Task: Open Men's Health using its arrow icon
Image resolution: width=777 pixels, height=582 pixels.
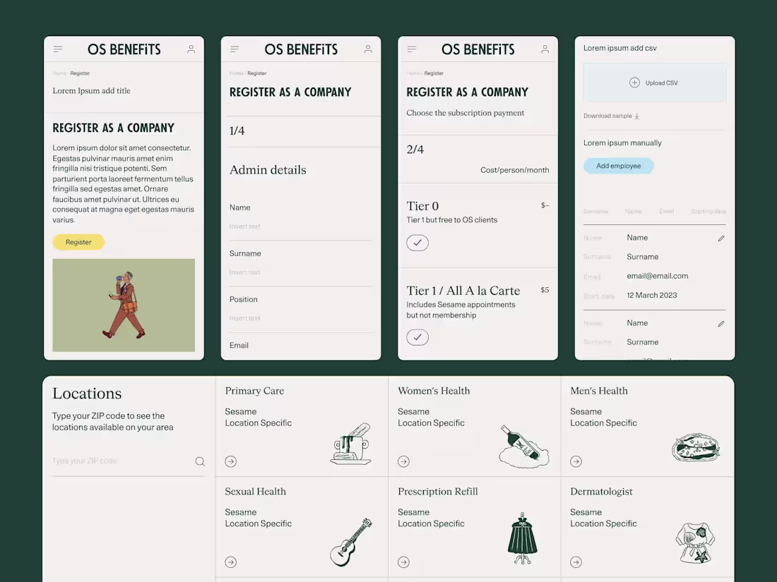Action: point(576,461)
